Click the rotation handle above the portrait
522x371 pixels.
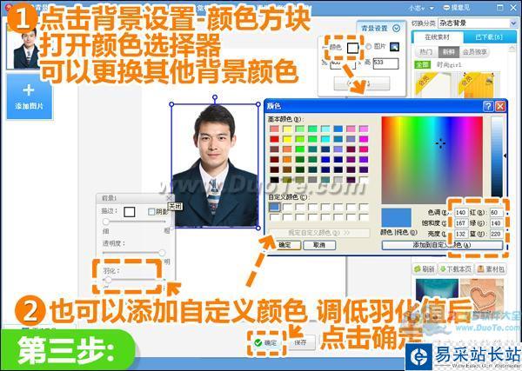click(x=215, y=97)
